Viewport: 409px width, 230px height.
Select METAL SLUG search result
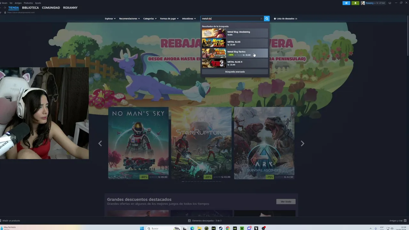point(235,43)
